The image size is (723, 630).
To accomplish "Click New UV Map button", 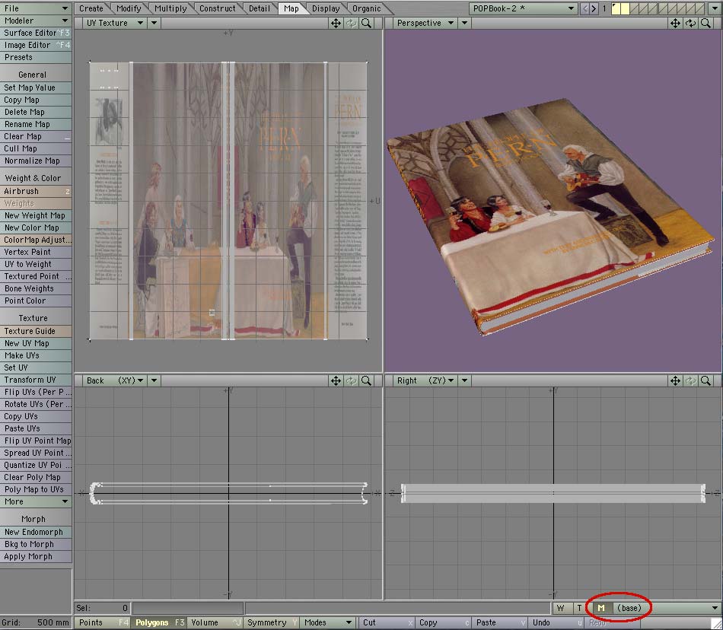I will click(x=36, y=343).
